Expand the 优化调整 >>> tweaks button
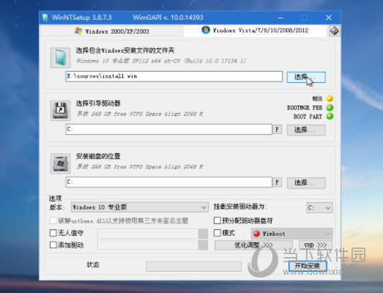This screenshot has width=383, height=293. point(253,245)
